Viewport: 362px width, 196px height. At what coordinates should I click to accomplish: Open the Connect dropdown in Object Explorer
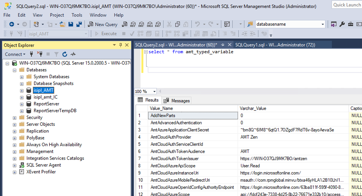[15, 54]
